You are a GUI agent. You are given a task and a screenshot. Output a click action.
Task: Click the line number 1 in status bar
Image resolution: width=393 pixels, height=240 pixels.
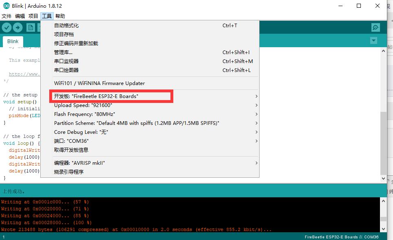click(4, 237)
